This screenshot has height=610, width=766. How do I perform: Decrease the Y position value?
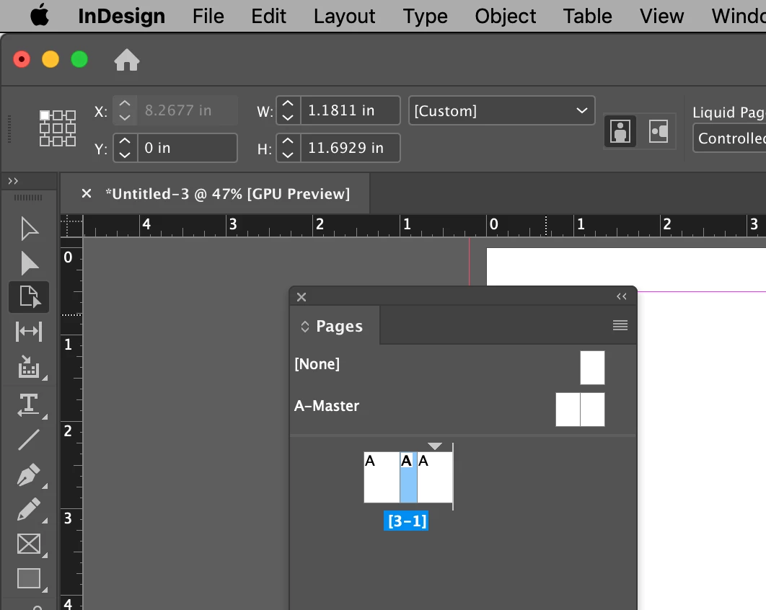pyautogui.click(x=125, y=155)
